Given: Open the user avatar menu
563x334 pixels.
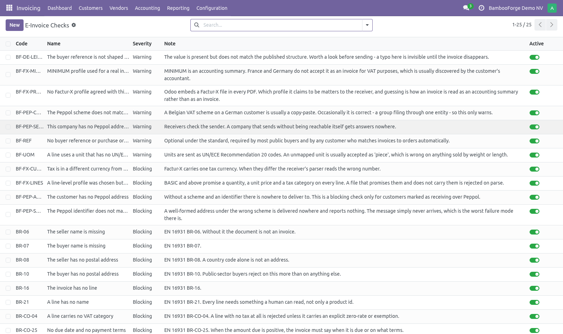Looking at the screenshot, I should pos(552,8).
